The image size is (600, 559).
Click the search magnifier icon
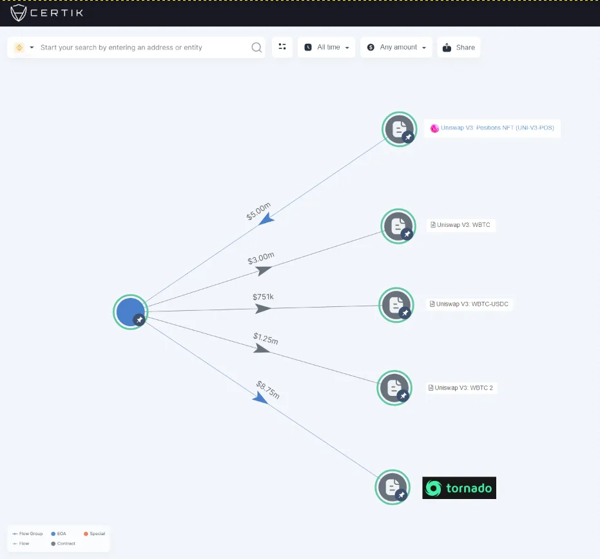pos(256,48)
